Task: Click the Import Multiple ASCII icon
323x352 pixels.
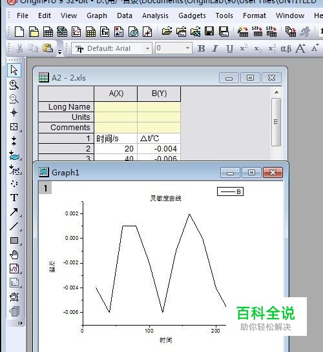Action: pos(271,32)
